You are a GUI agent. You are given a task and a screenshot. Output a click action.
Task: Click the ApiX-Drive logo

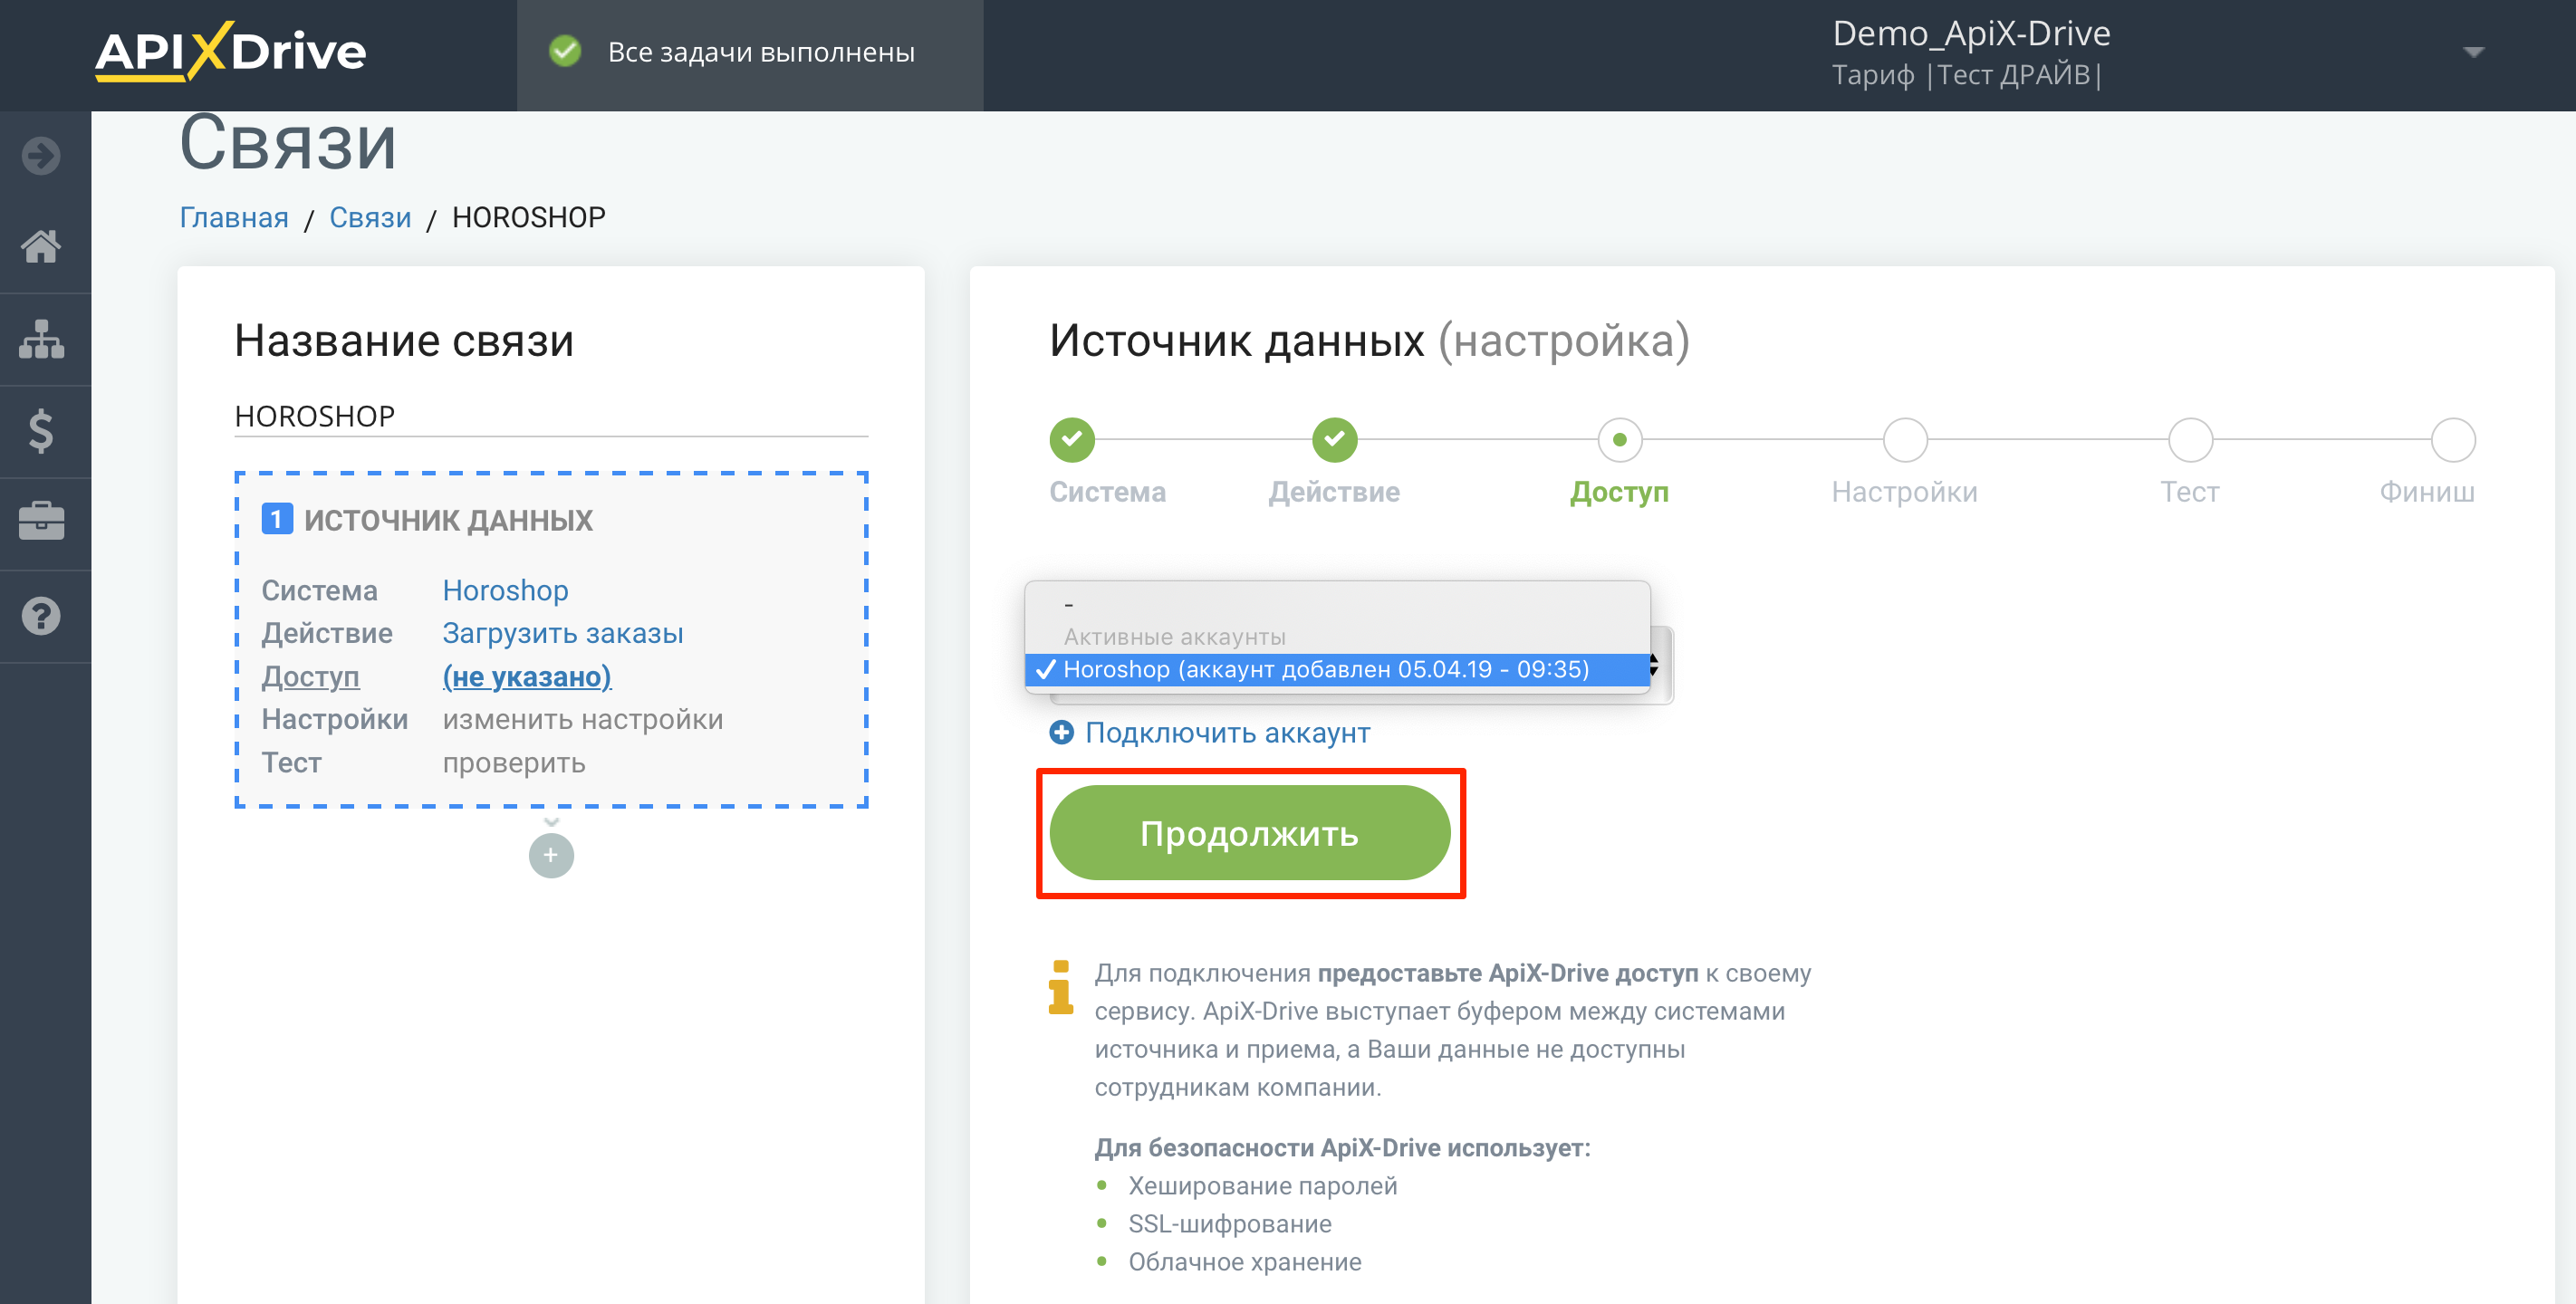pos(230,51)
